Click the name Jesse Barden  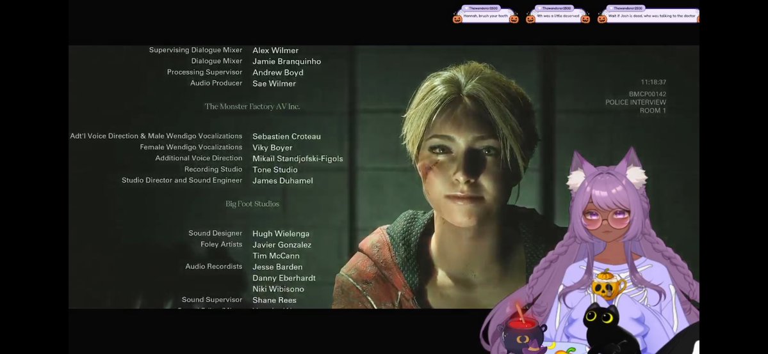(x=277, y=267)
